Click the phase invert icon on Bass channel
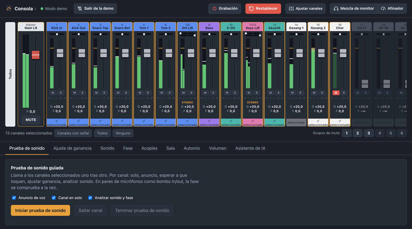The height and width of the screenshot is (229, 412). click(217, 98)
